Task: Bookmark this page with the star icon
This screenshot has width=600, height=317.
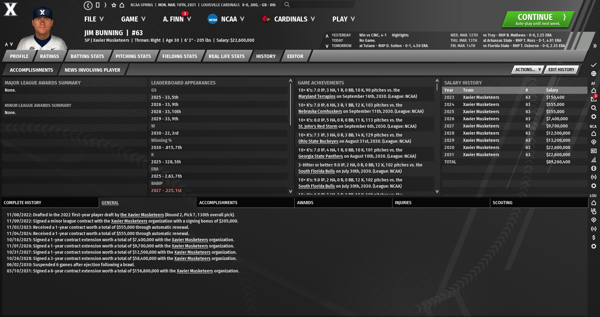Action: [114, 5]
